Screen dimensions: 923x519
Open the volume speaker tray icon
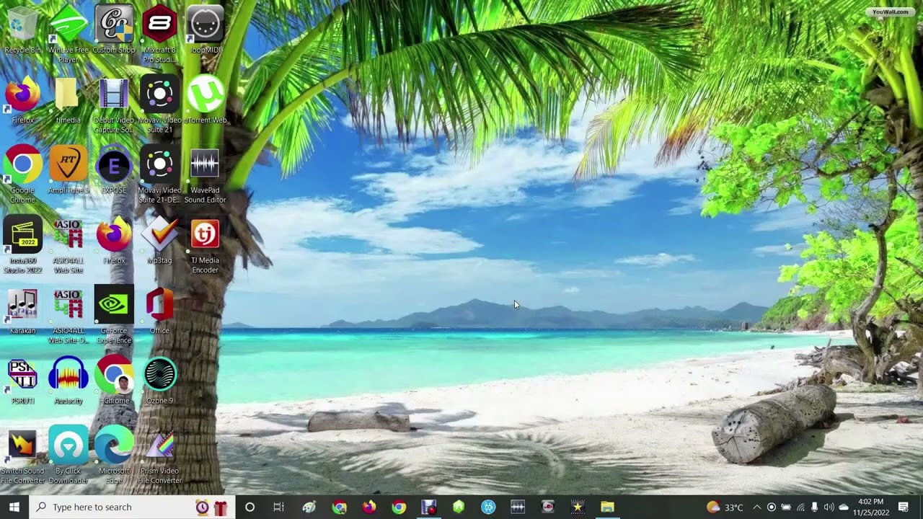click(829, 507)
